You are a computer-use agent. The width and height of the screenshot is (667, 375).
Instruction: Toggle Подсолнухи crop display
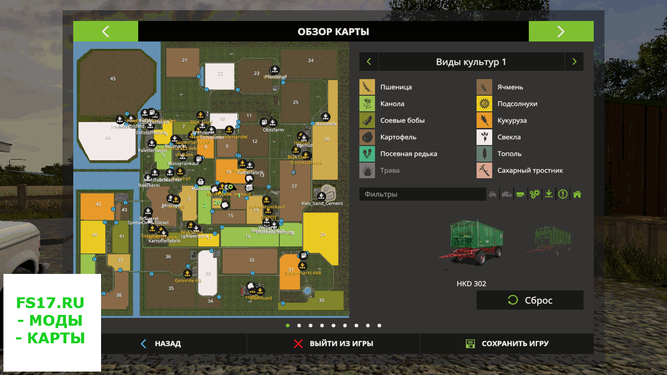[484, 104]
